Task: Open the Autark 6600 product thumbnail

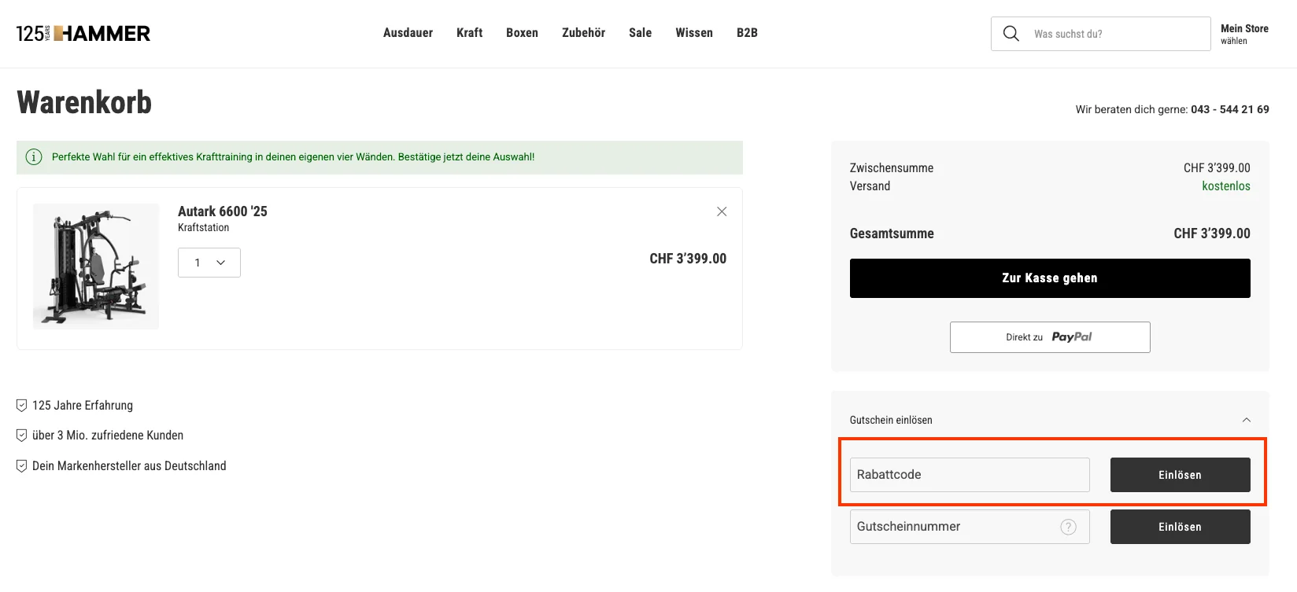Action: (96, 267)
